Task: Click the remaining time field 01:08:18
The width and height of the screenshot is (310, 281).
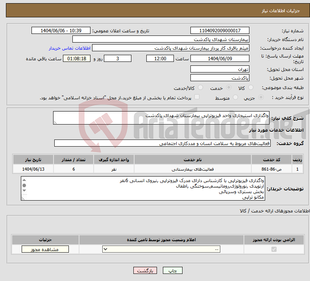Action: tap(77, 58)
